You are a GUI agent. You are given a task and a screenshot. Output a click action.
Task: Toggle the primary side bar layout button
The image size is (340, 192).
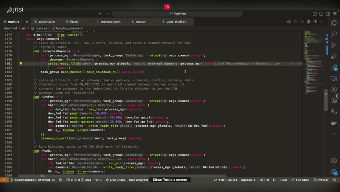coord(314,14)
